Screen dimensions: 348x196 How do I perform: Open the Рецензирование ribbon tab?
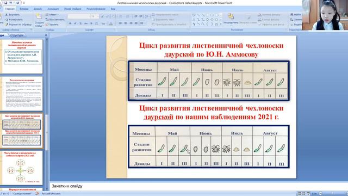(x=96, y=9)
